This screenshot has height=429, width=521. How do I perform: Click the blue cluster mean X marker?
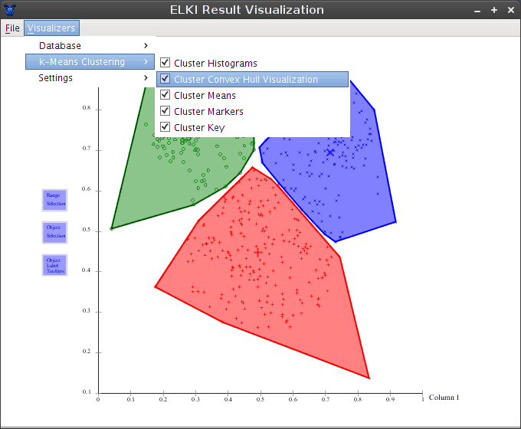coord(330,152)
